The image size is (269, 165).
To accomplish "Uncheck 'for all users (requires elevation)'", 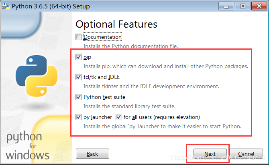I will click(x=119, y=117).
